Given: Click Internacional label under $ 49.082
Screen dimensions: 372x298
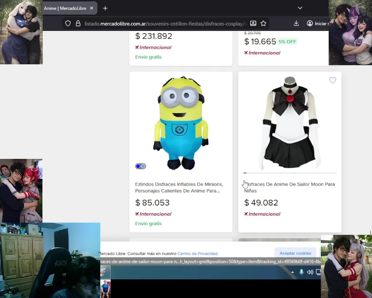Looking at the screenshot, I should click(262, 214).
